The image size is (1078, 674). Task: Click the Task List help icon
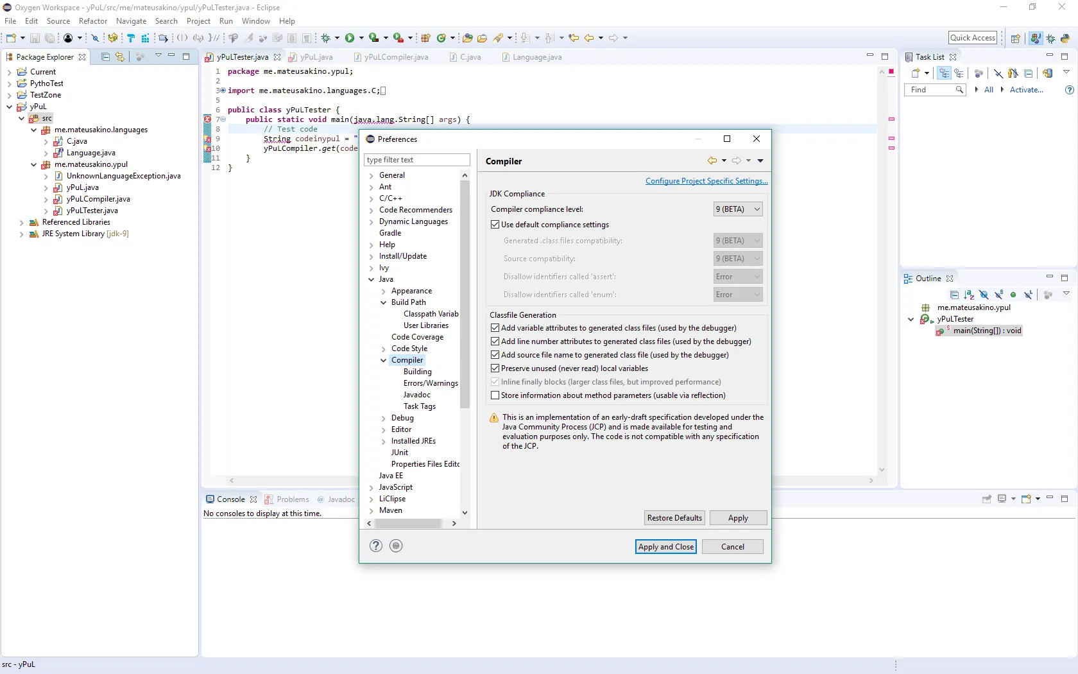[1069, 90]
